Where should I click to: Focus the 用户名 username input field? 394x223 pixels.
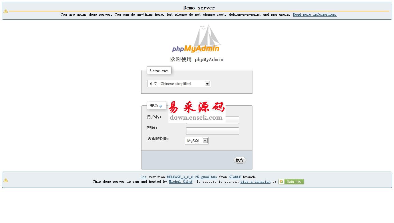pyautogui.click(x=212, y=120)
